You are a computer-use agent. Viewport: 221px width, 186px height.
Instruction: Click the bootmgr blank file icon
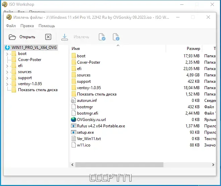(x=74, y=107)
